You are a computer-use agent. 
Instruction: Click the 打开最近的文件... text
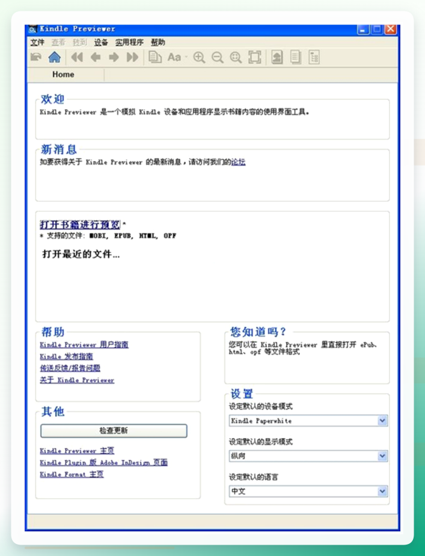tap(81, 254)
